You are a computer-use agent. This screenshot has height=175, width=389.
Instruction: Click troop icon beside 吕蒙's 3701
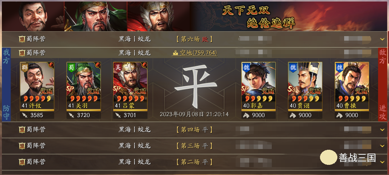tap(118, 115)
